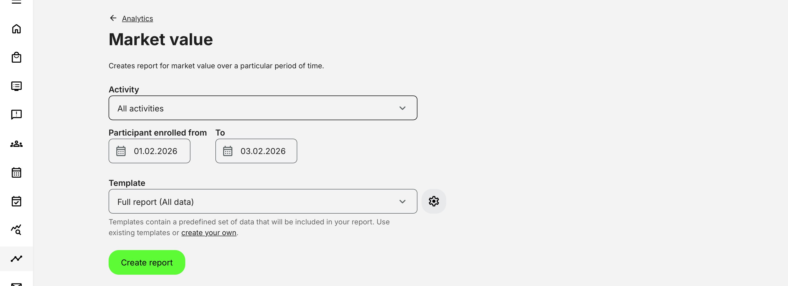Image resolution: width=788 pixels, height=286 pixels.
Task: Open the kiosk display panel icon
Action: click(16, 86)
